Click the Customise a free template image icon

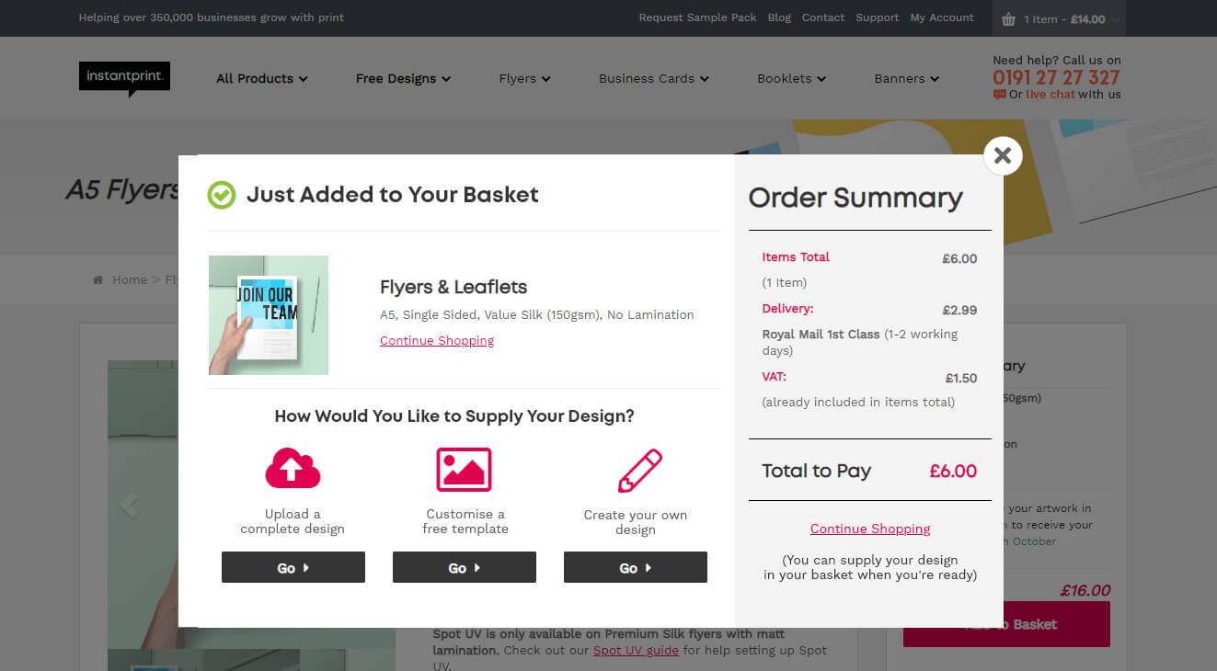[x=464, y=470]
